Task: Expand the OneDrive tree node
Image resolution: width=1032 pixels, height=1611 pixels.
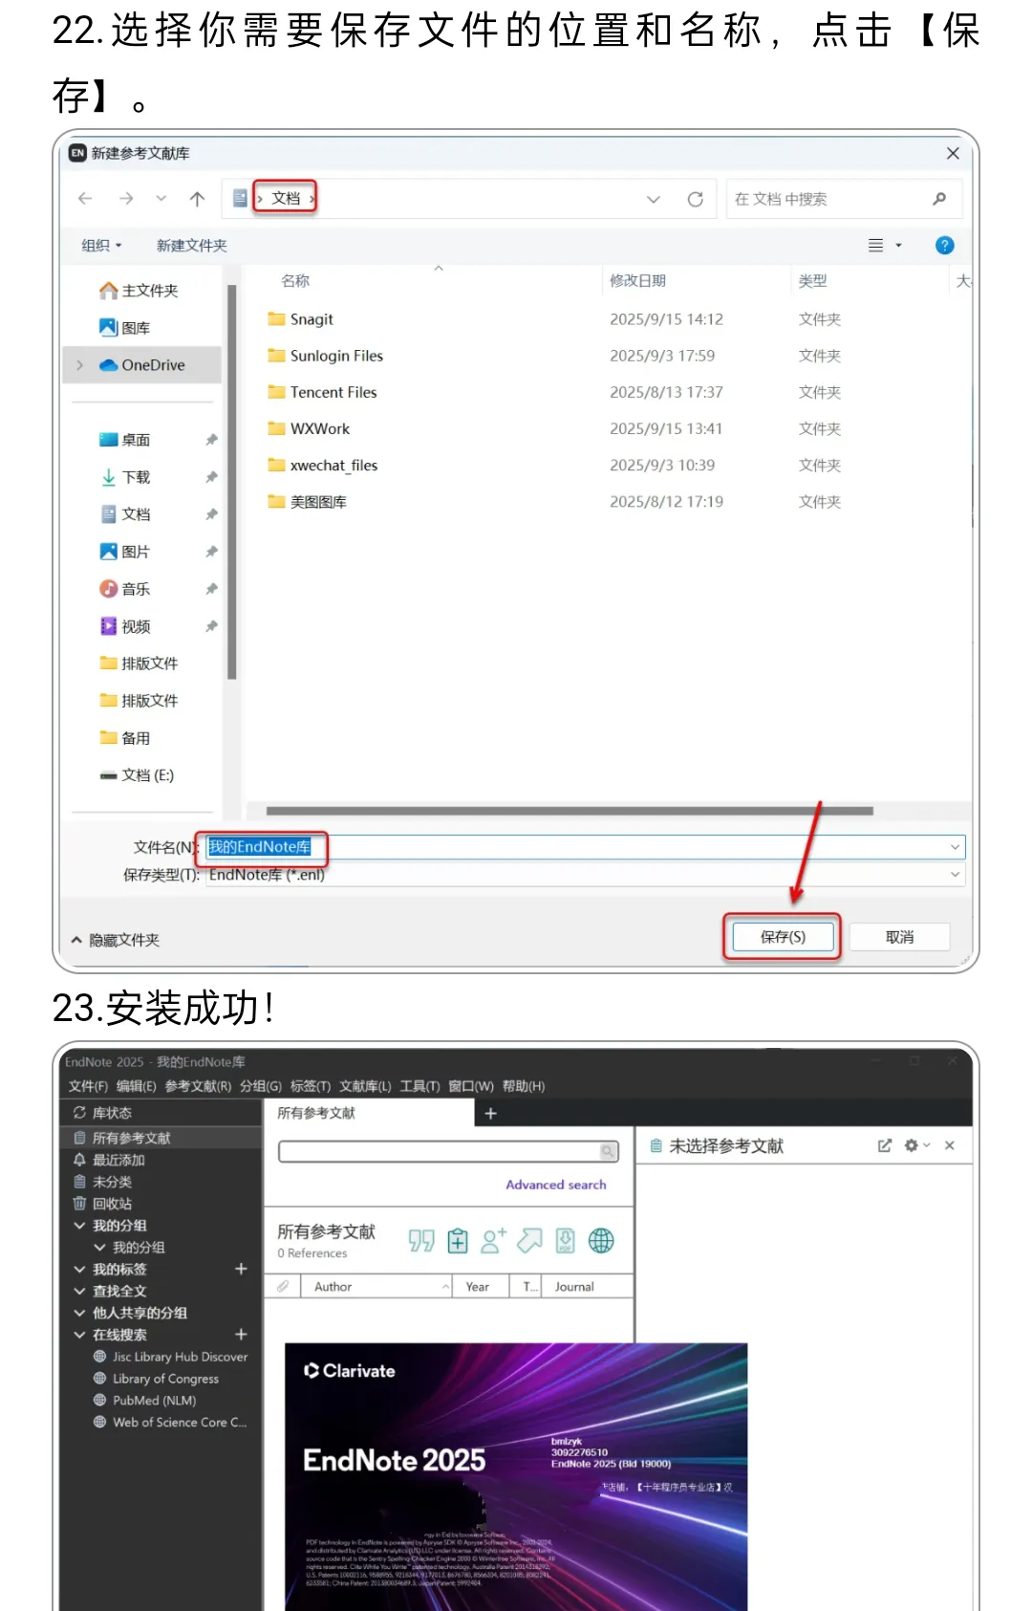Action: point(79,365)
